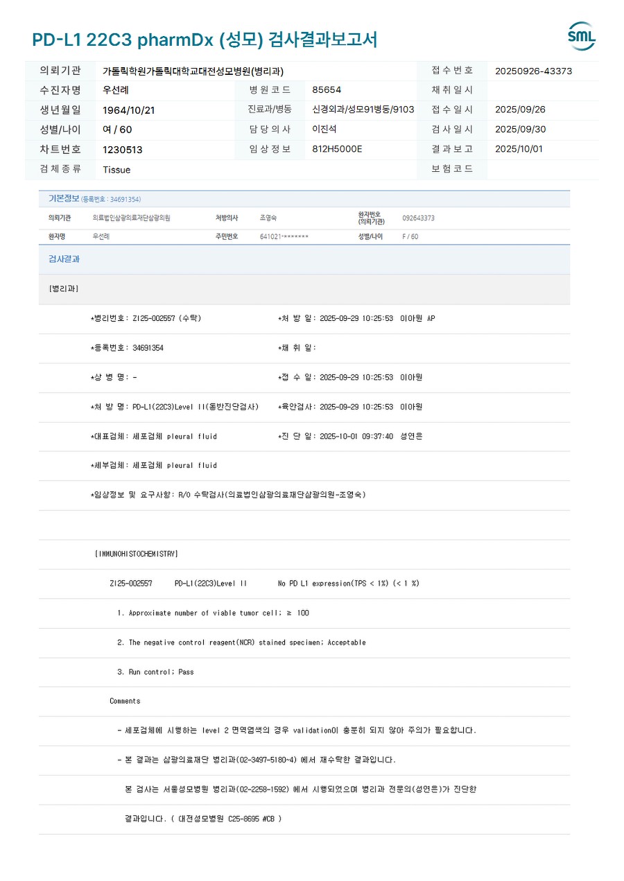Click the 접수번호 header label
Viewport: 624px width, 881px height.
[x=452, y=71]
